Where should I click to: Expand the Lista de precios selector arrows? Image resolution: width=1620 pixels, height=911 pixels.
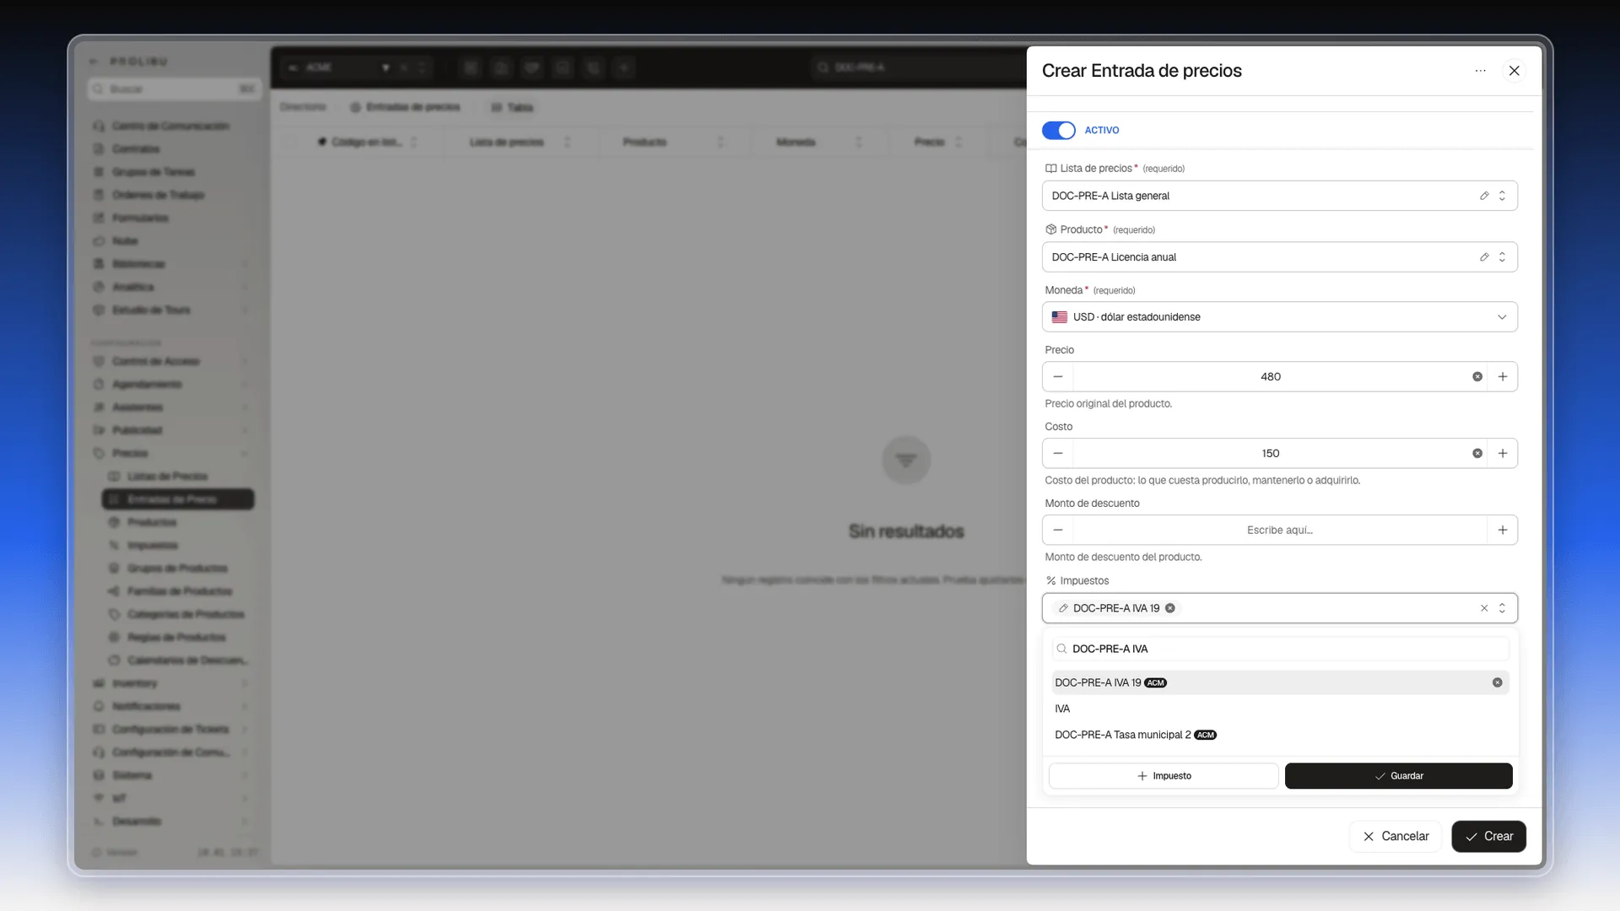[x=1502, y=196]
